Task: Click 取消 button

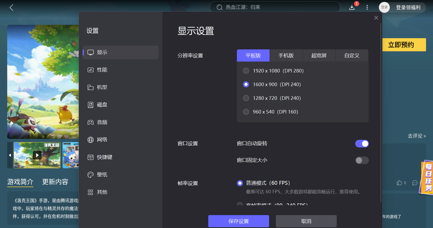Action: tap(306, 221)
